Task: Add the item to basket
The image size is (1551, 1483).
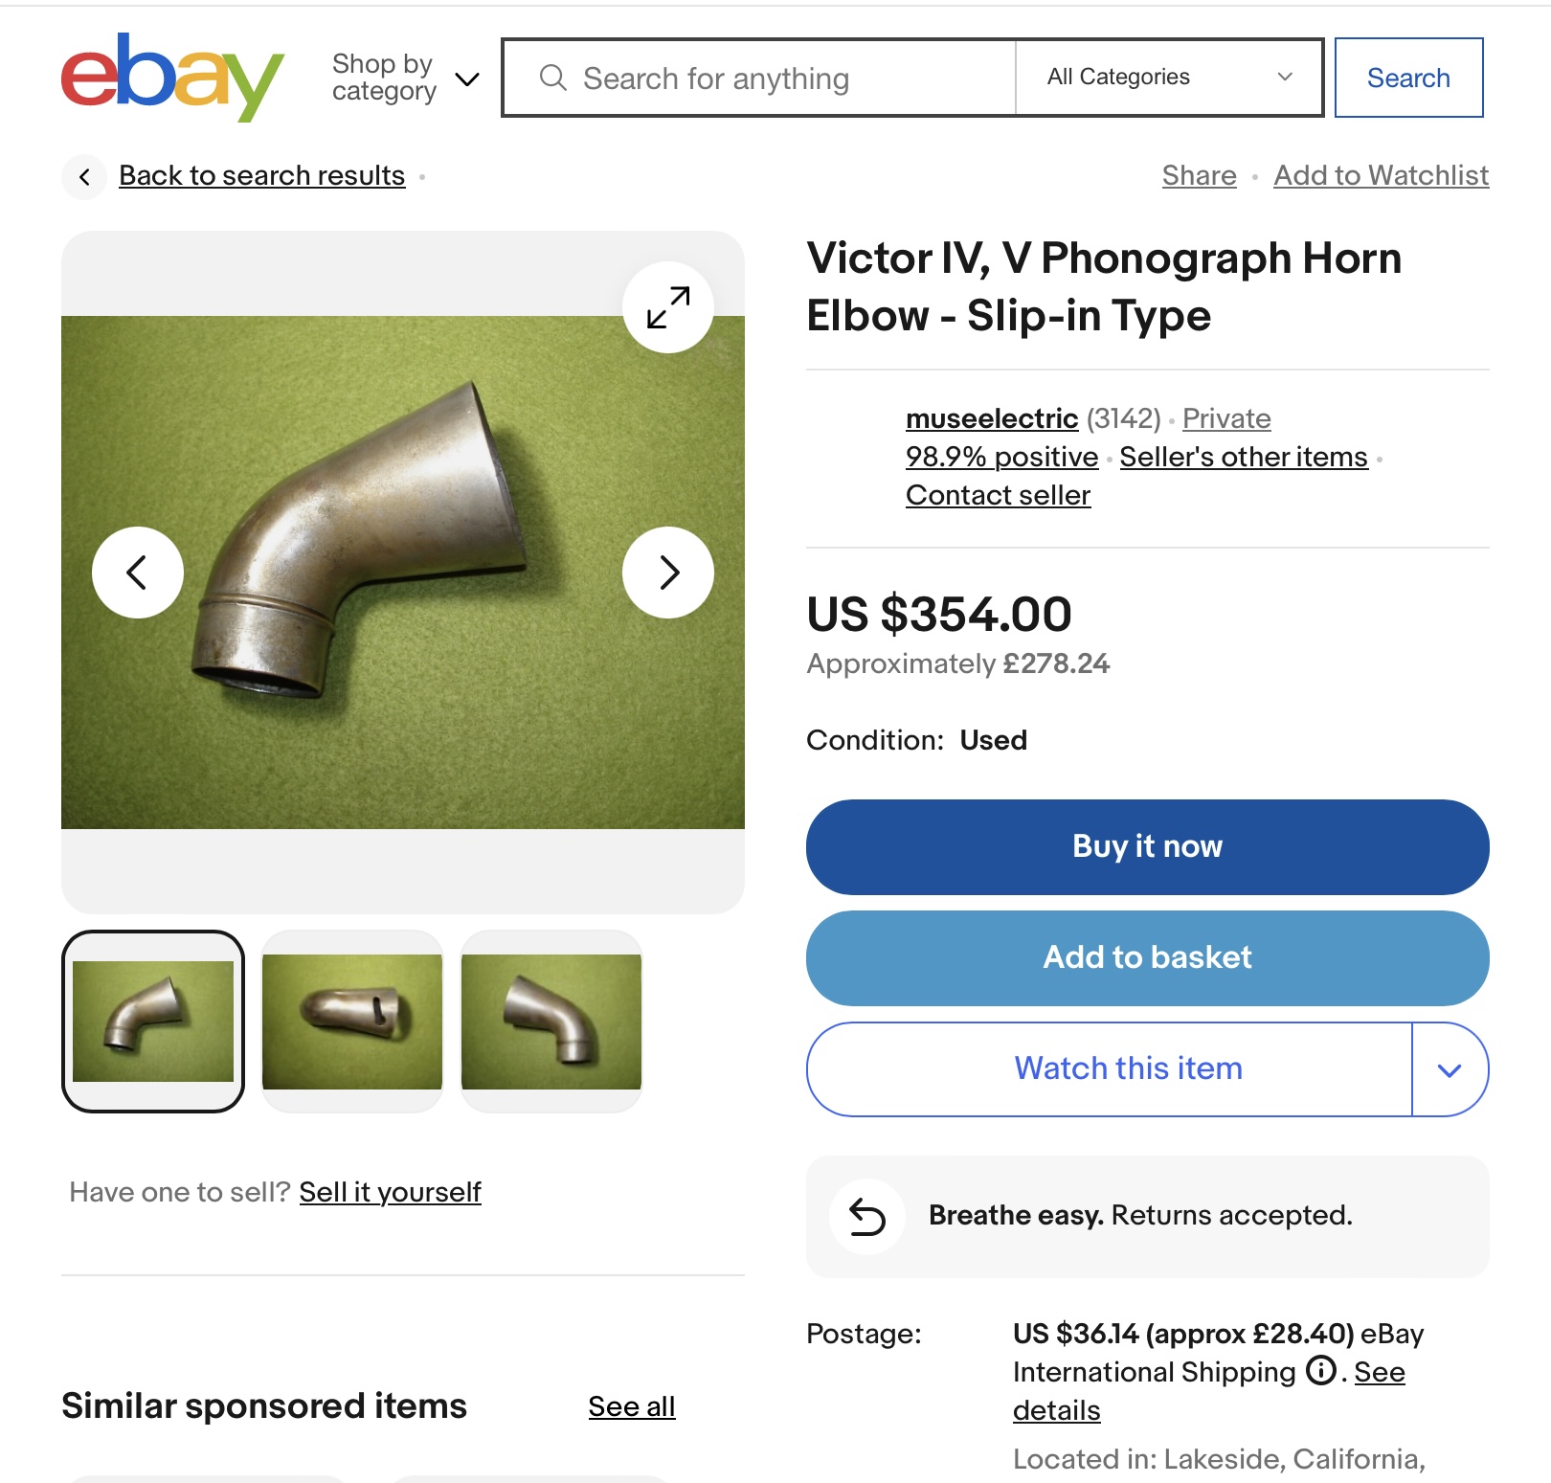Action: click(1147, 957)
